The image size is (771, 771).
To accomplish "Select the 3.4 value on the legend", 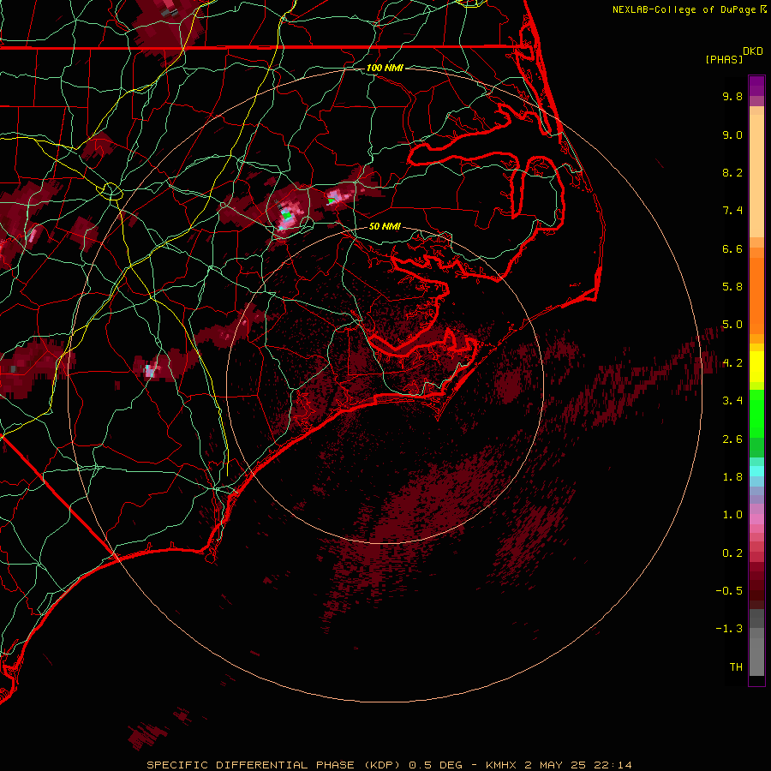I will (x=732, y=401).
